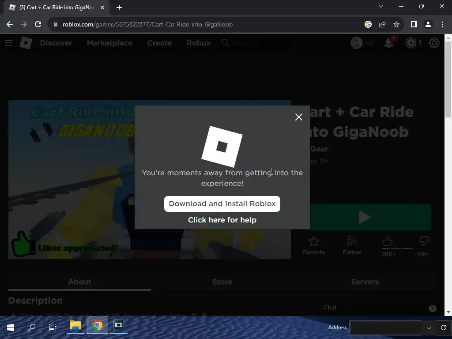Toggle the browser side panel
The width and height of the screenshot is (452, 339).
pyautogui.click(x=414, y=25)
